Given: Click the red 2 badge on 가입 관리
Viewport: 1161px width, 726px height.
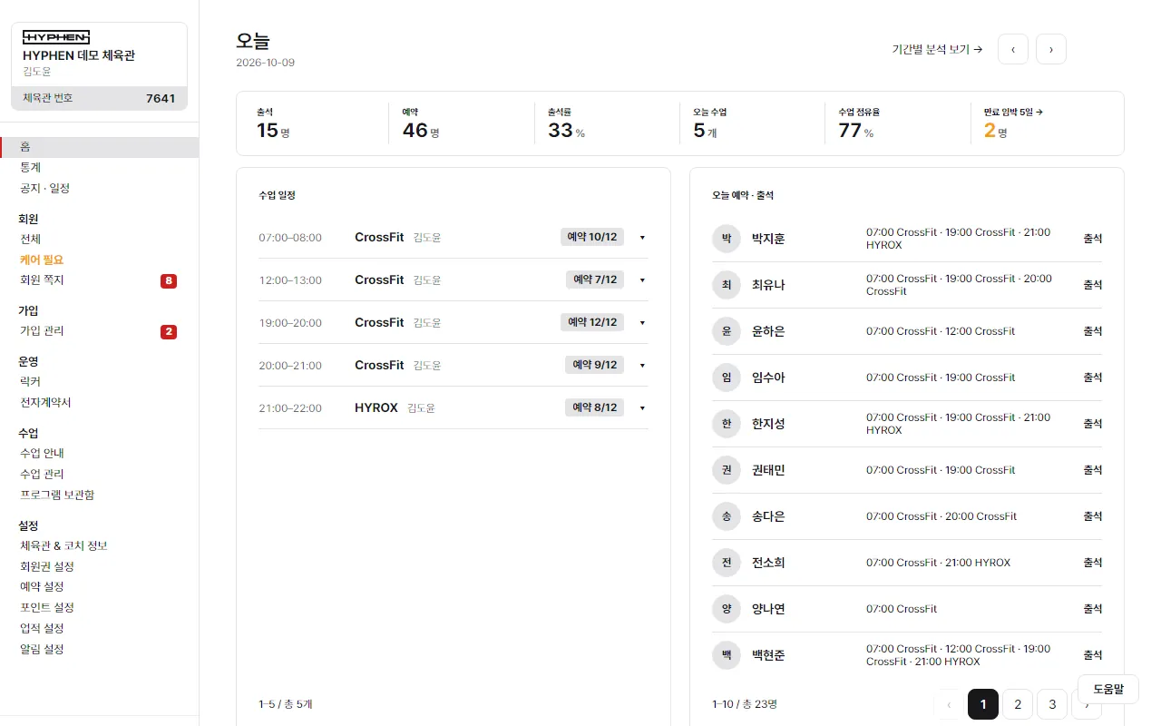Looking at the screenshot, I should pyautogui.click(x=169, y=332).
